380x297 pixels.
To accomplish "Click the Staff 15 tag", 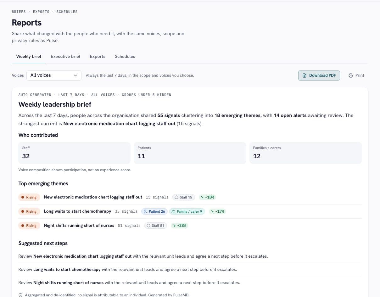I will 184,197.
